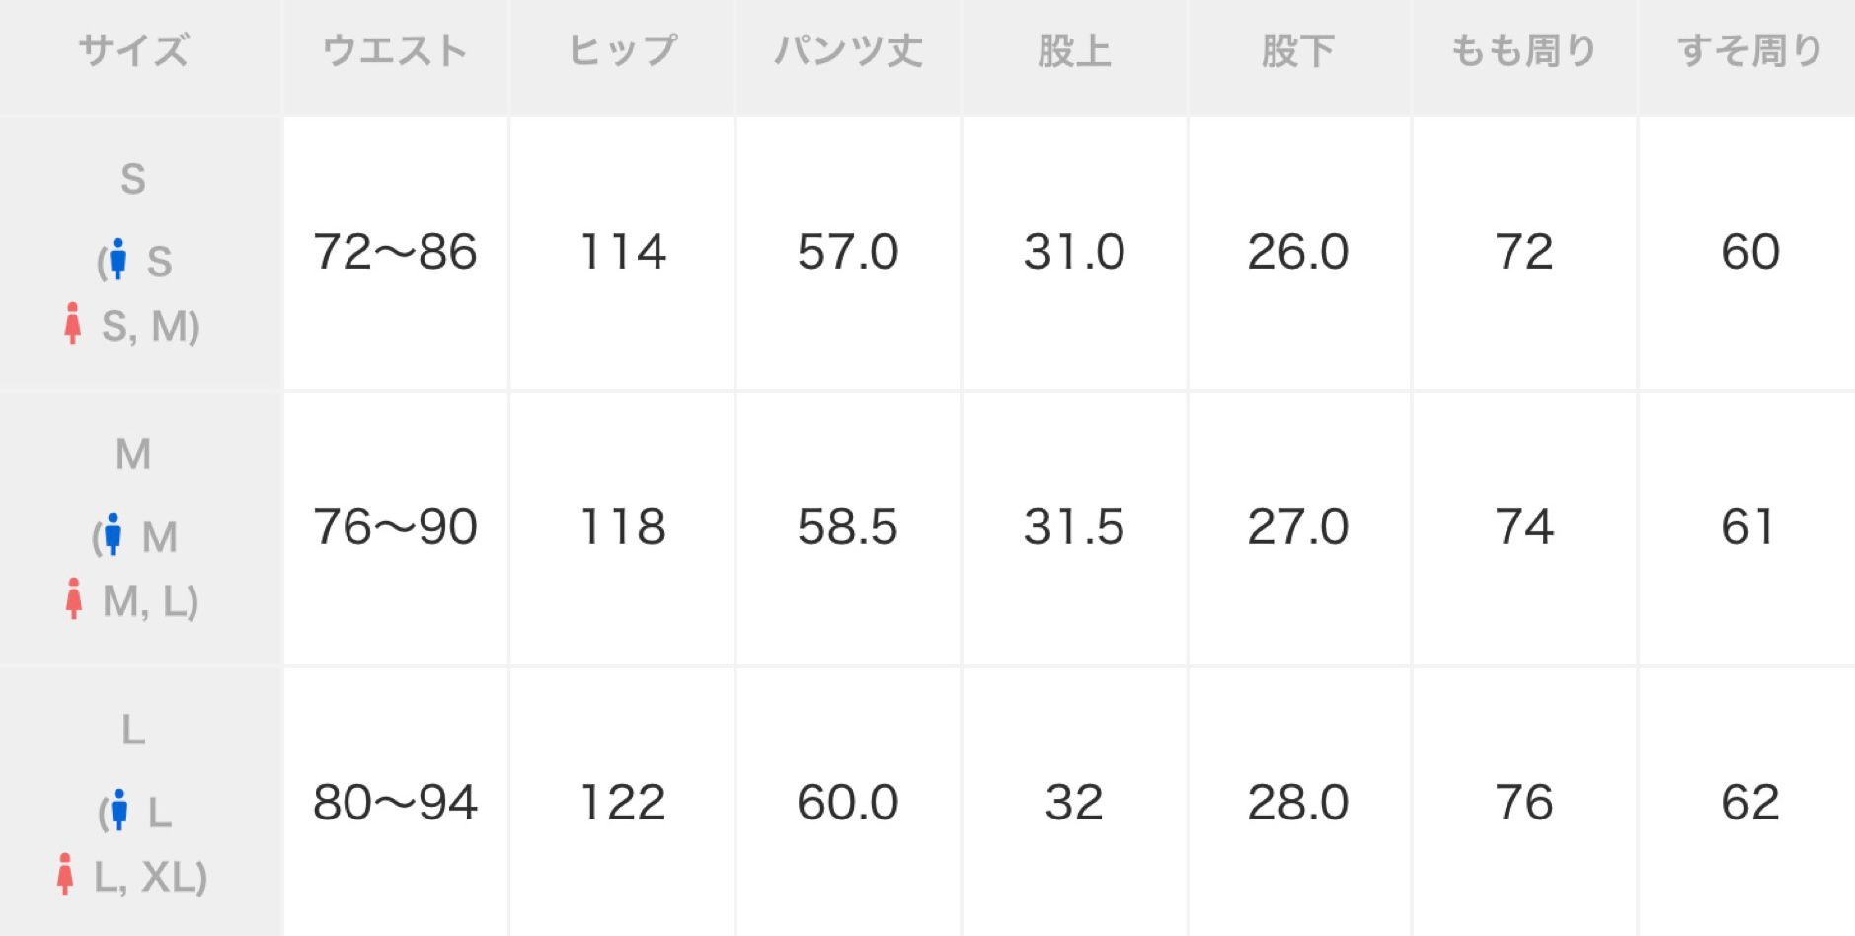Viewport: 1855px width, 936px height.
Task: Click the ヒップ column header
Action: pos(622,51)
